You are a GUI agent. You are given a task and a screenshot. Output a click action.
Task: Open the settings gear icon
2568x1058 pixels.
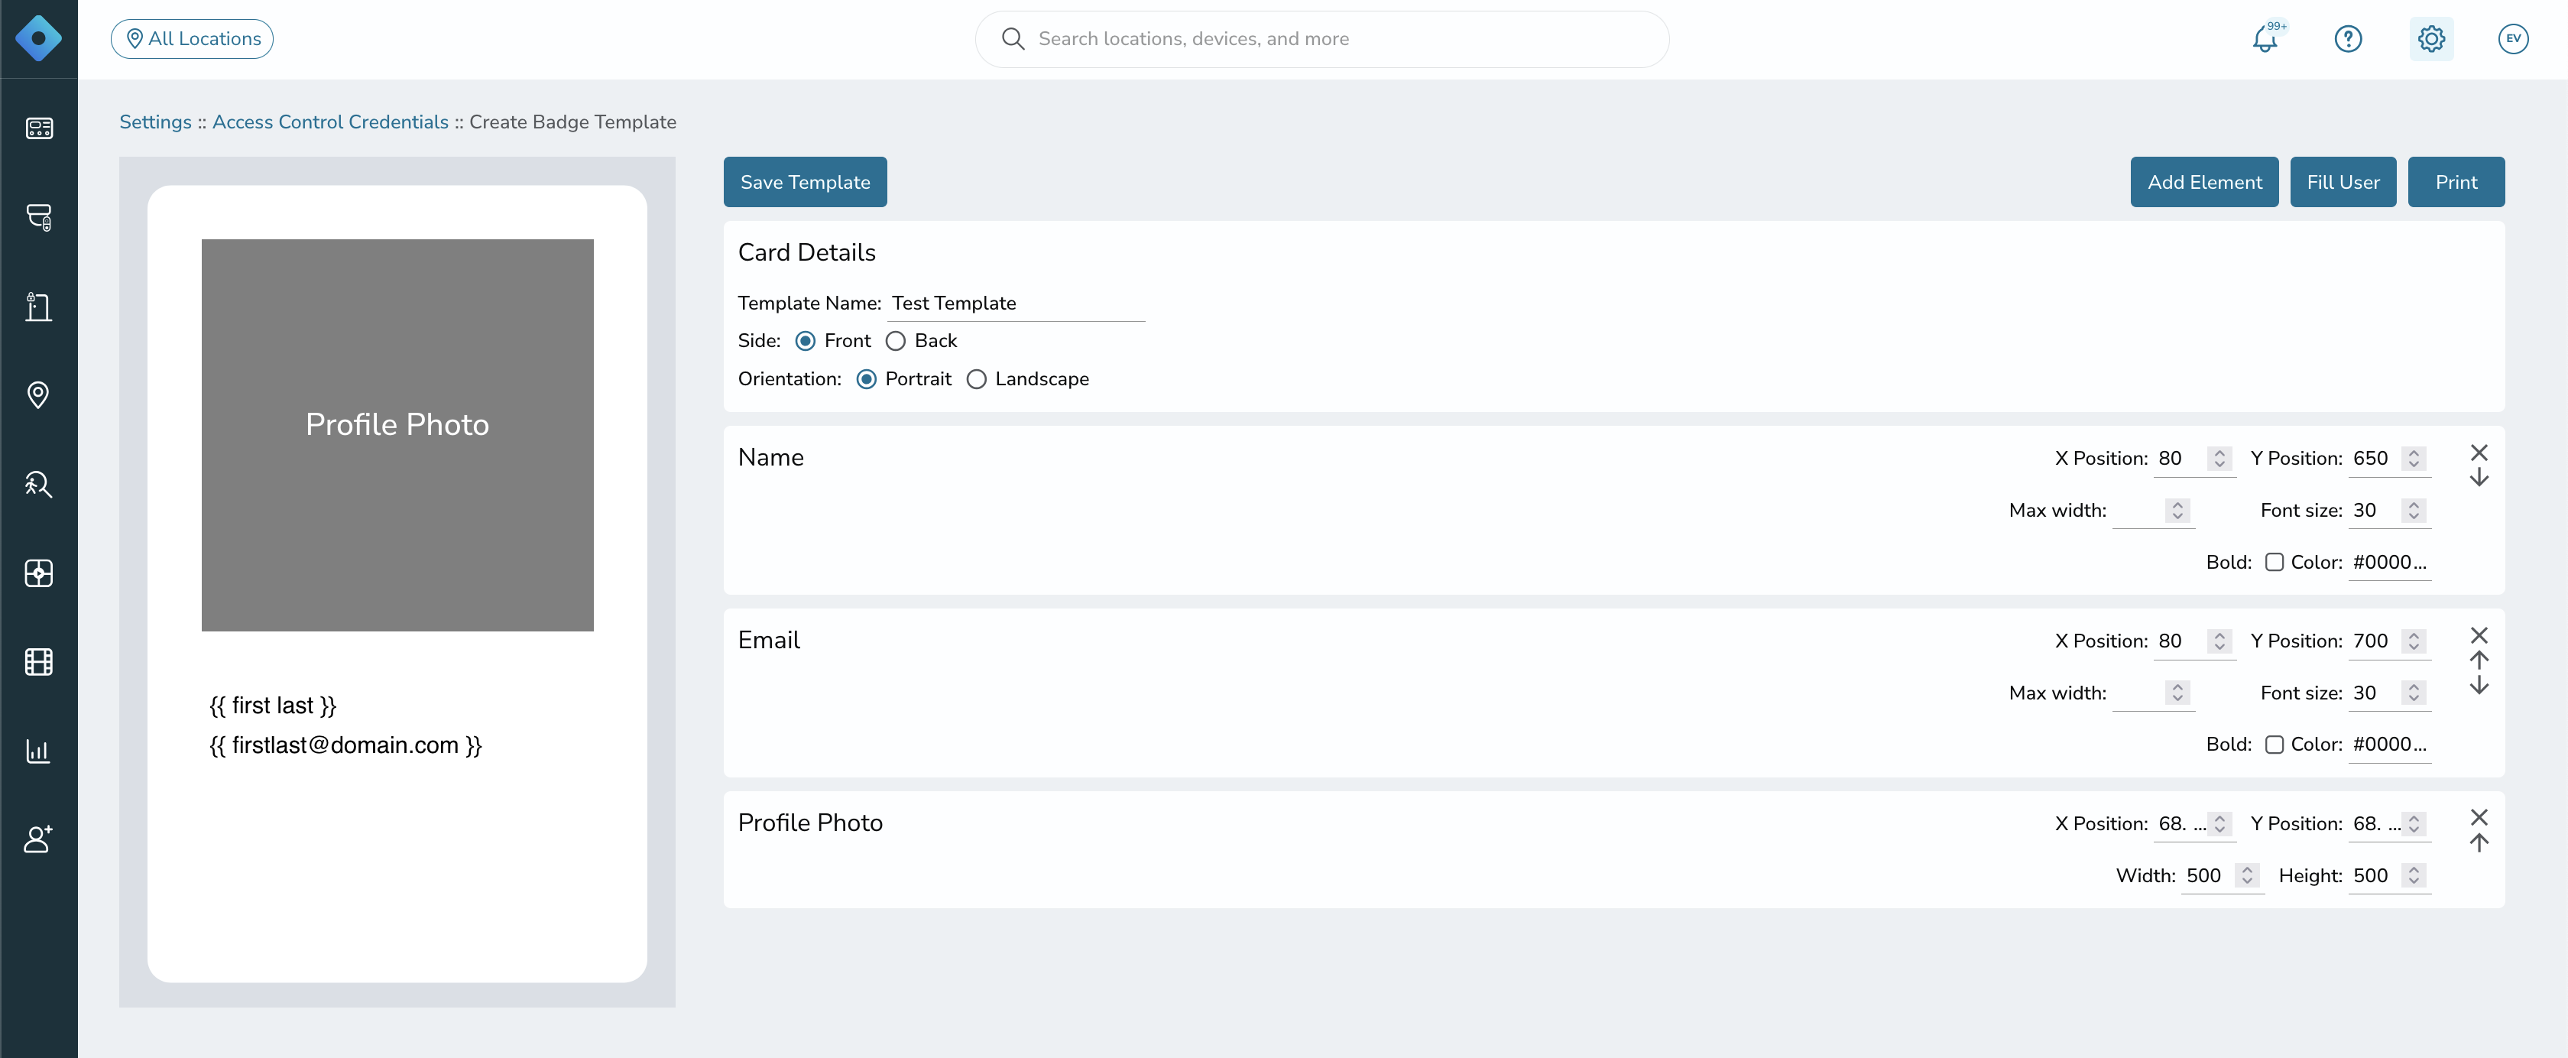click(x=2431, y=39)
